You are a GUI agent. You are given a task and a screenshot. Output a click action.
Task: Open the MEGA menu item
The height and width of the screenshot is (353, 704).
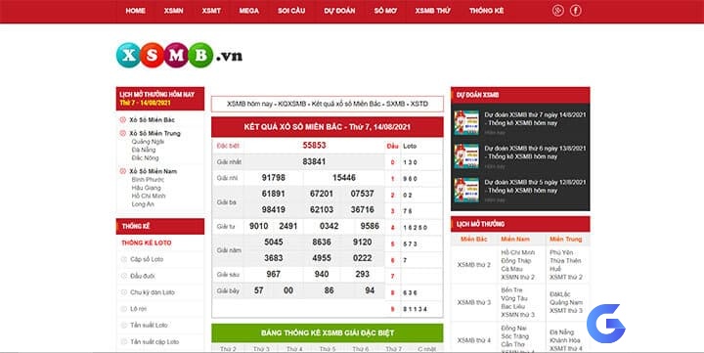tap(248, 11)
